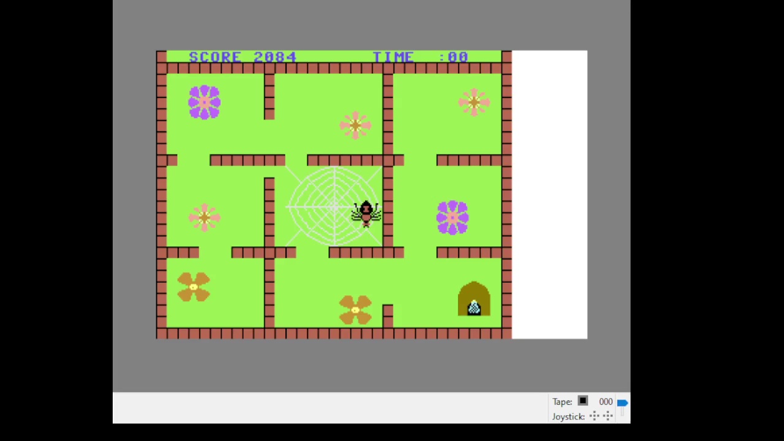The image size is (784, 441).
Task: Click the pink flower in left middle room
Action: click(x=204, y=217)
